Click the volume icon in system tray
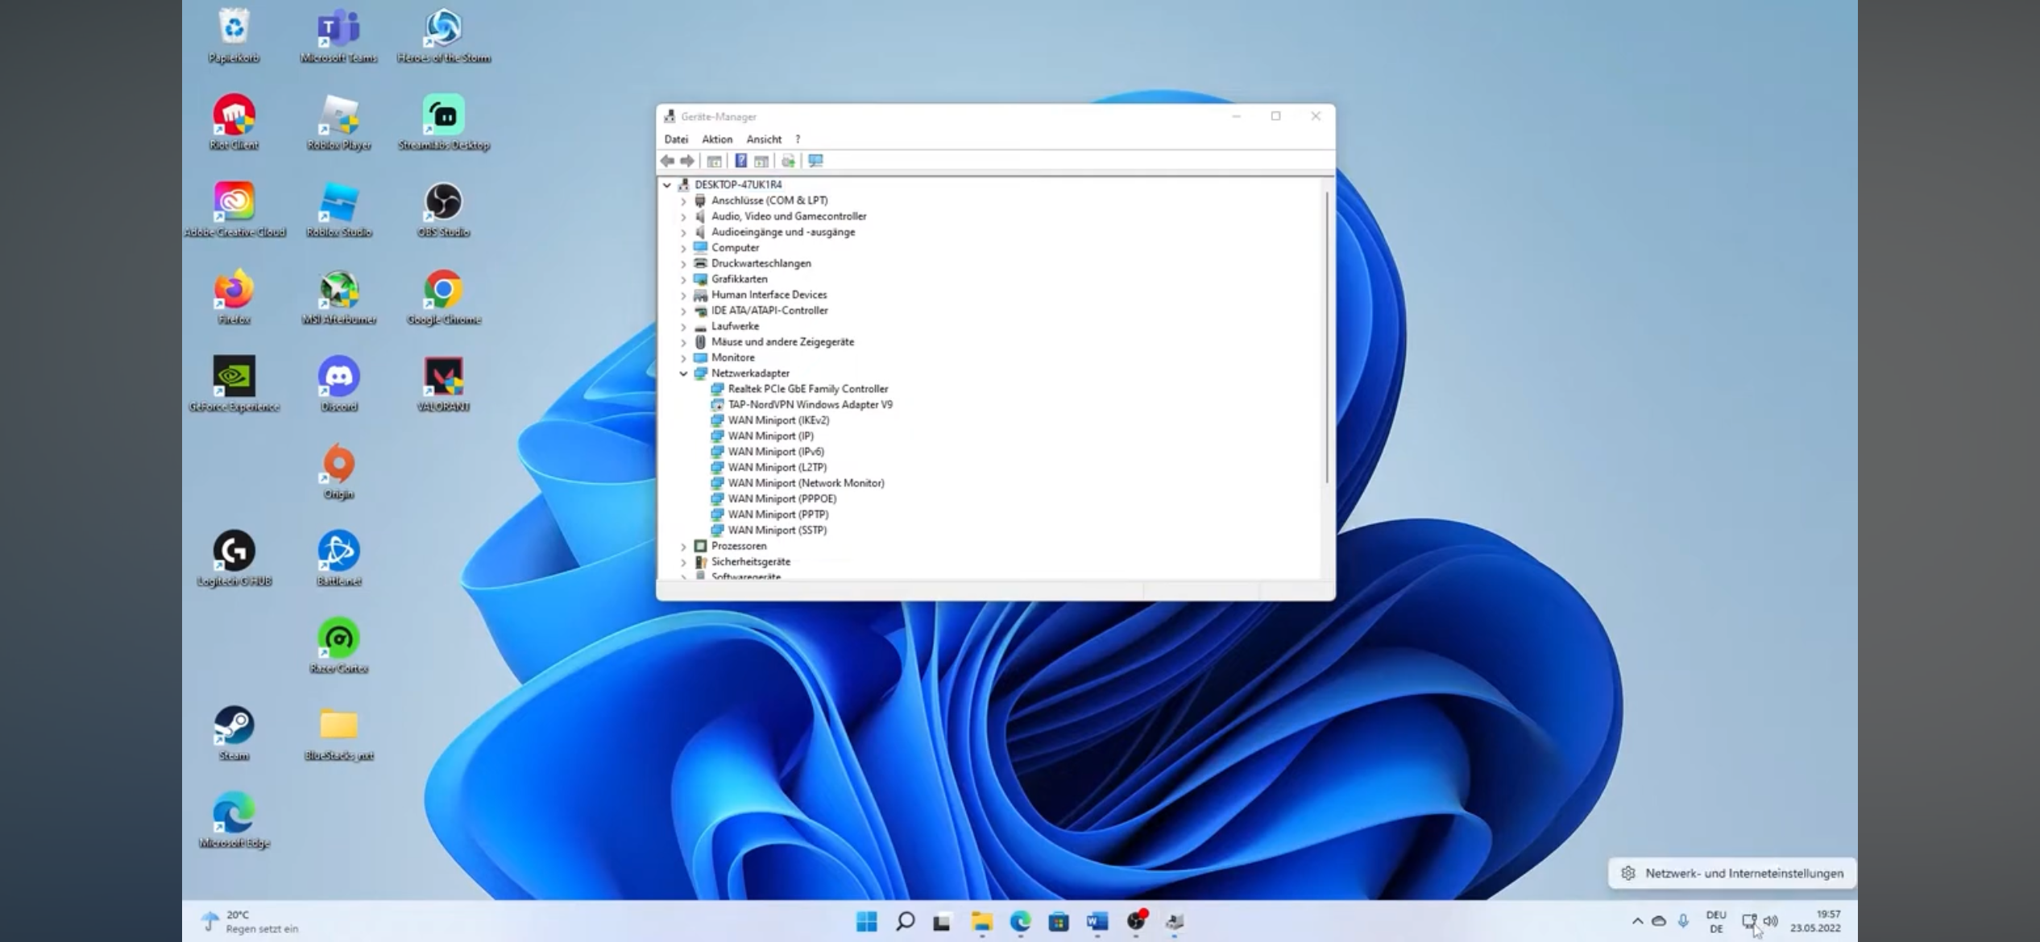This screenshot has width=2040, height=942. coord(1770,921)
